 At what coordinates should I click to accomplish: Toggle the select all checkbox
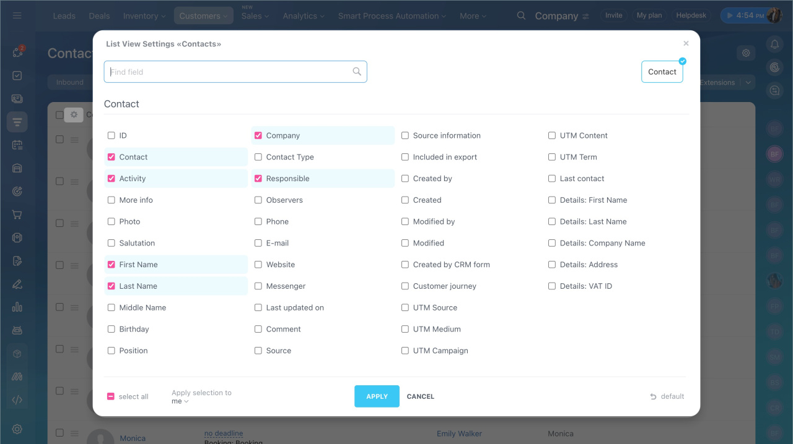[x=111, y=396]
